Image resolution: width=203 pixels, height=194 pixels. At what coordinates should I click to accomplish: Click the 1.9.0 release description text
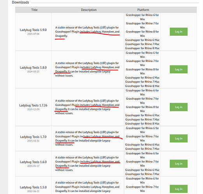tap(87, 32)
